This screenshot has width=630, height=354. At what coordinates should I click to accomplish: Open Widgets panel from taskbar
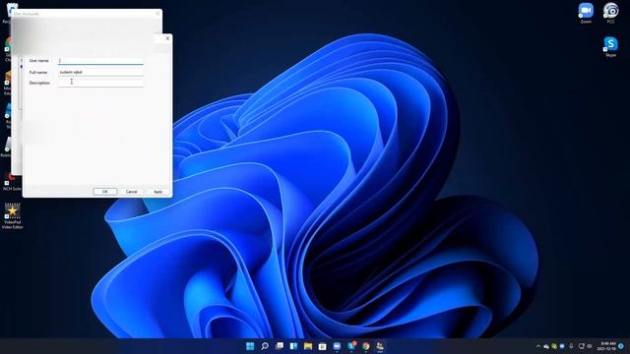293,346
